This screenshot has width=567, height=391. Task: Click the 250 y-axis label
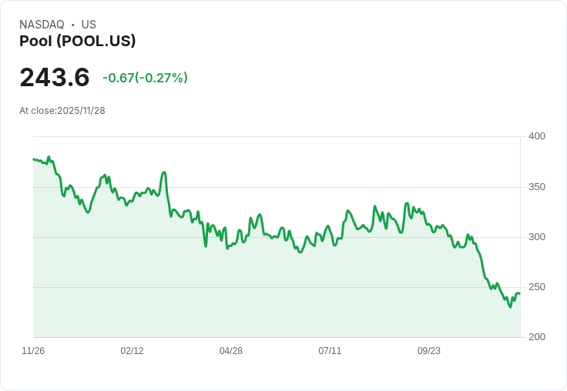coord(537,287)
